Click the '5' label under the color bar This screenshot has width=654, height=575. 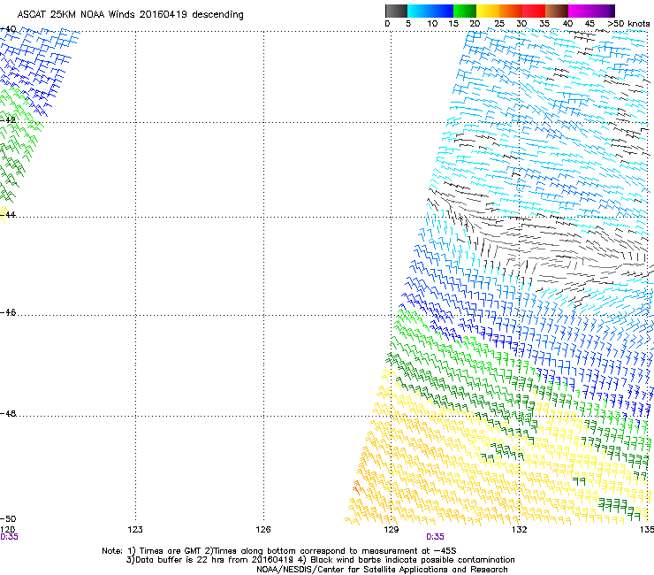pyautogui.click(x=408, y=24)
